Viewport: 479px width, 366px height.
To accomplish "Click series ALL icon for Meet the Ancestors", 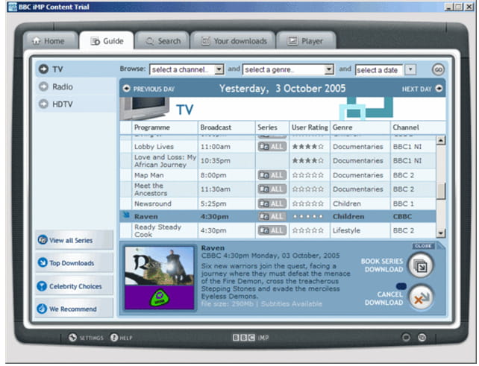I will (272, 189).
